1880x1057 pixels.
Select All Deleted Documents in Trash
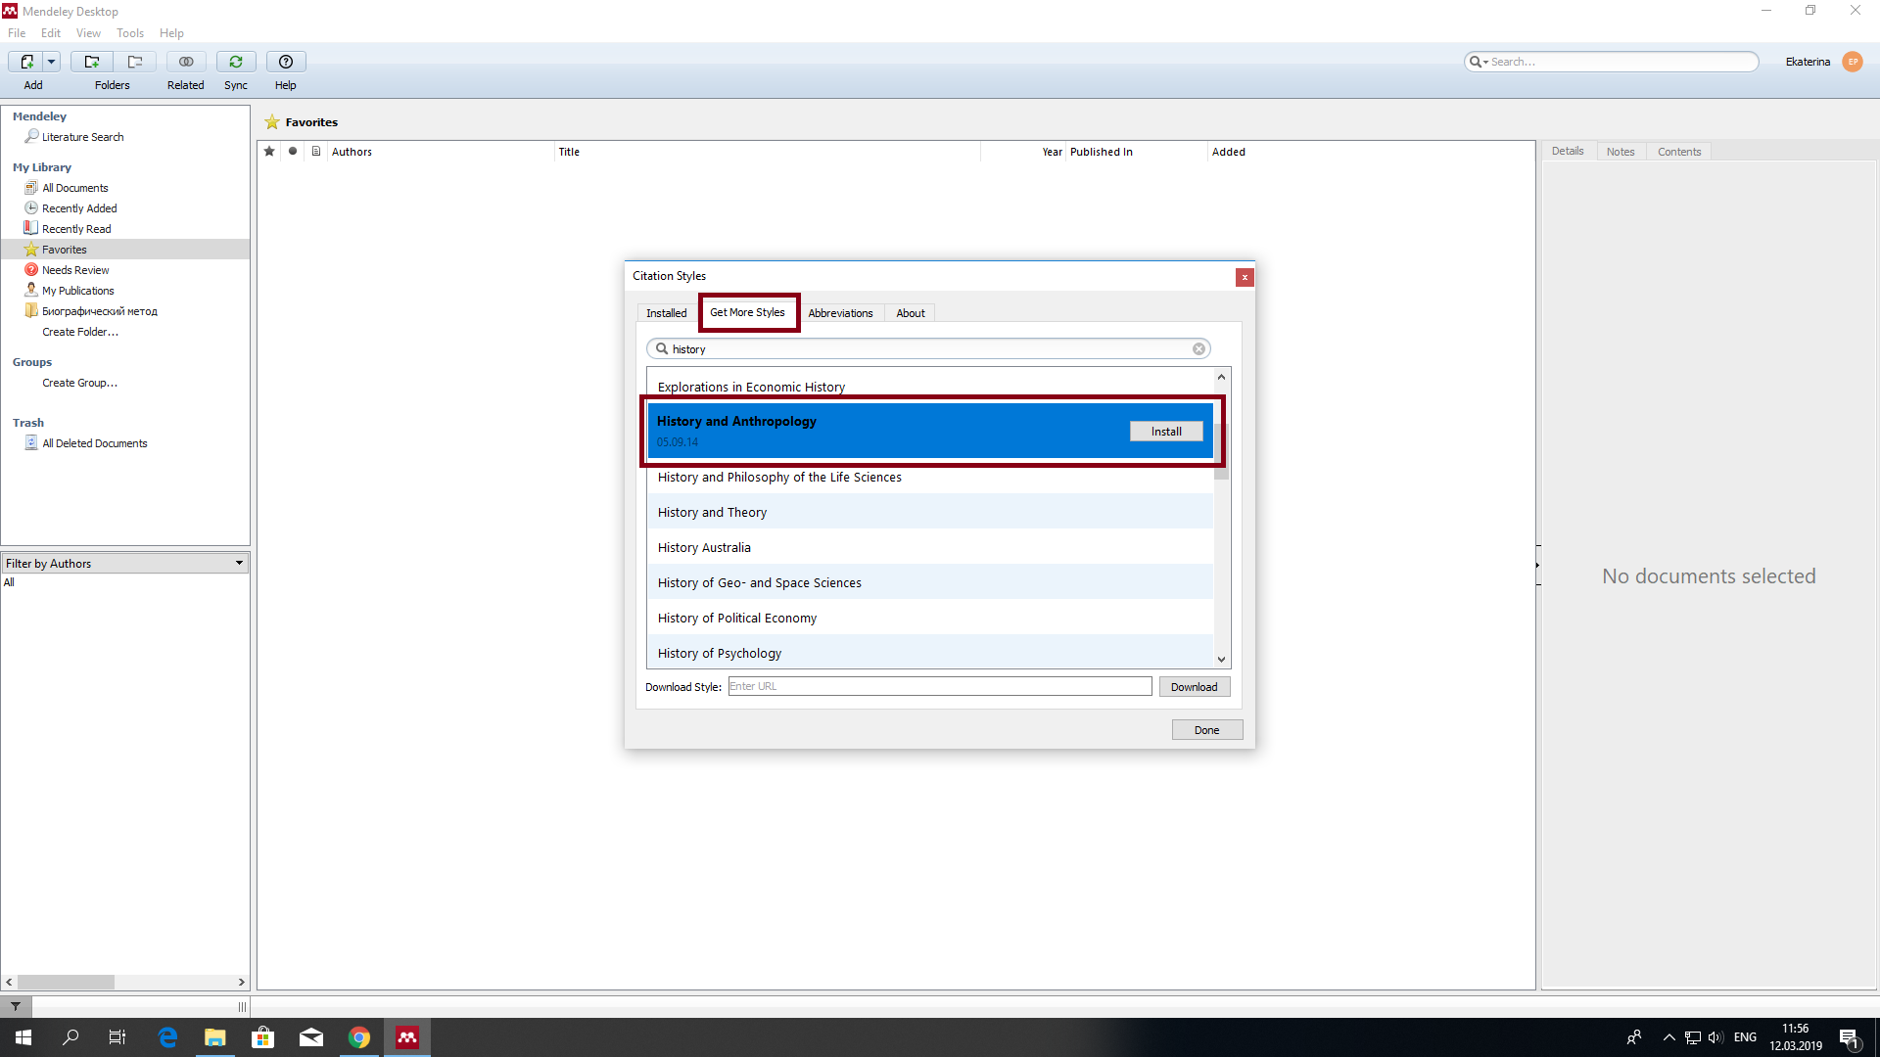[x=94, y=443]
